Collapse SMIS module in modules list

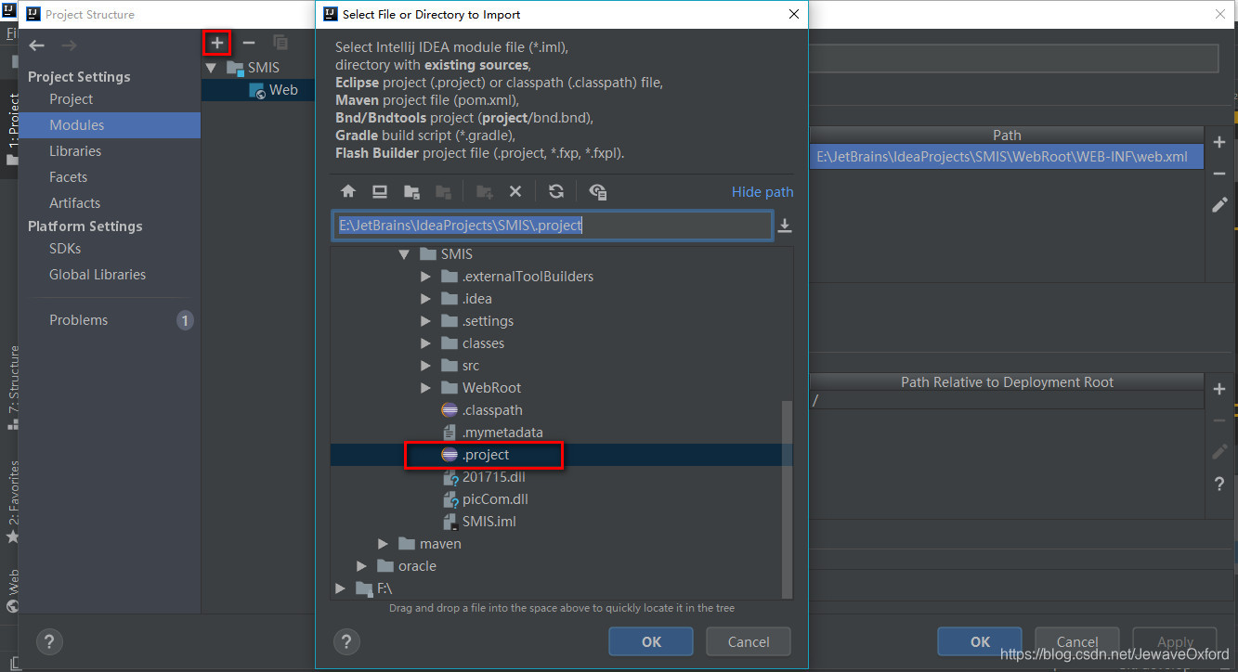coord(211,68)
